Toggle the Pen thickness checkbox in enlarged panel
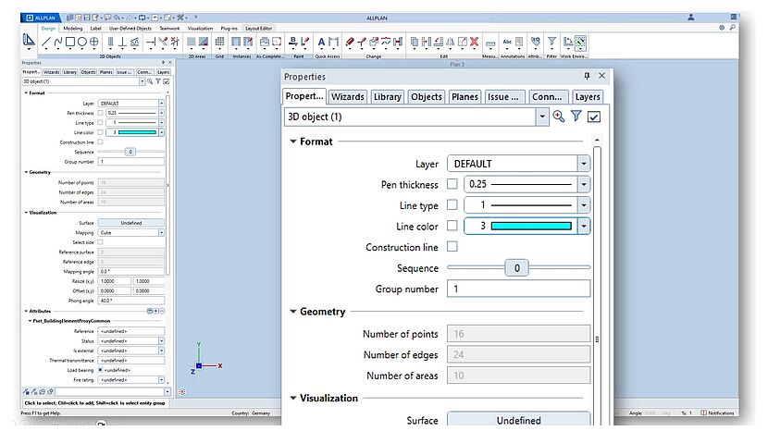768x431 pixels. pos(452,185)
